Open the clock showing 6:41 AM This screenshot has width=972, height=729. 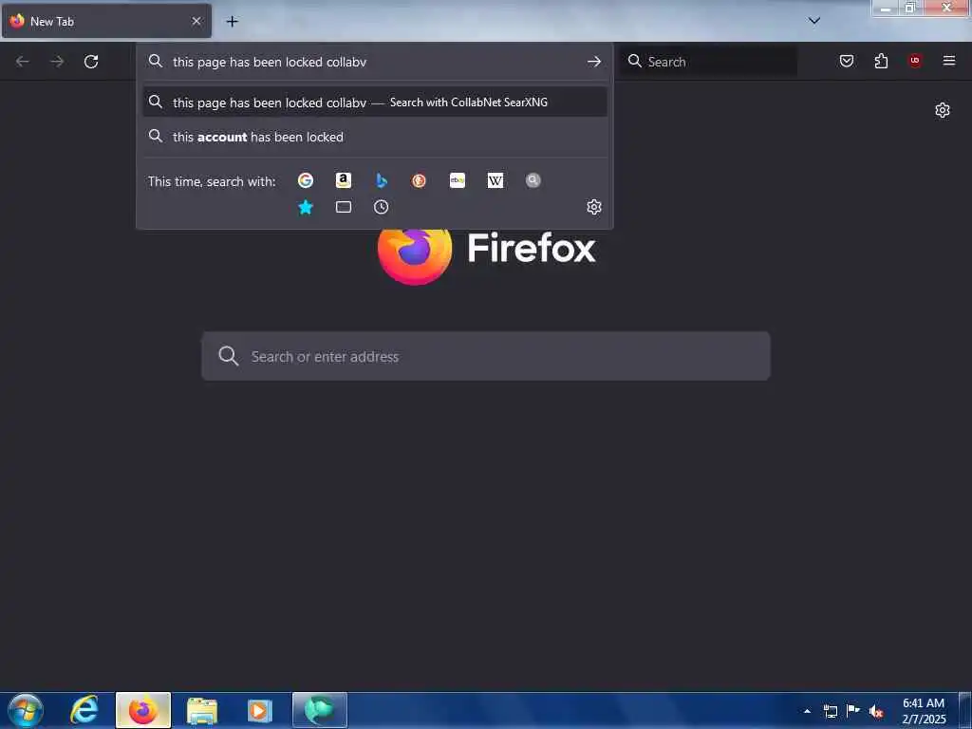point(924,711)
